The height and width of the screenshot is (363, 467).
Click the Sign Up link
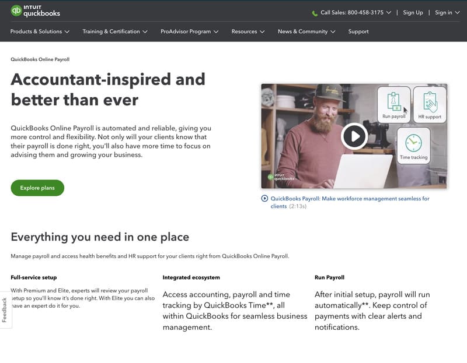pyautogui.click(x=413, y=12)
